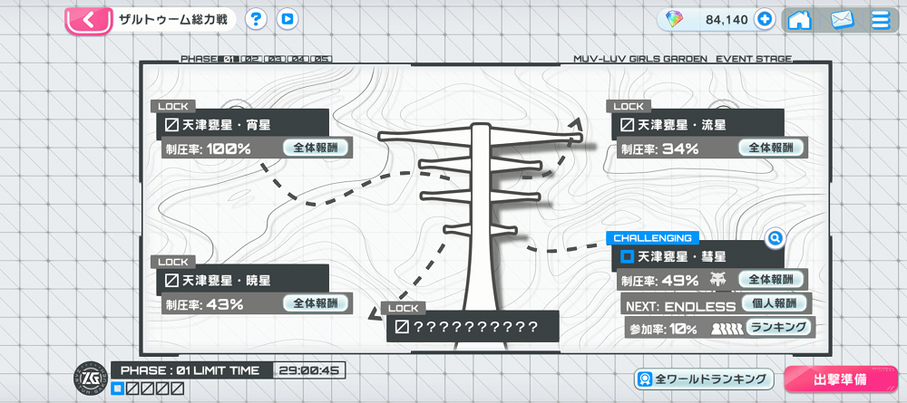Tap the LOCK tag above 流星
The width and height of the screenshot is (907, 403).
tap(629, 106)
